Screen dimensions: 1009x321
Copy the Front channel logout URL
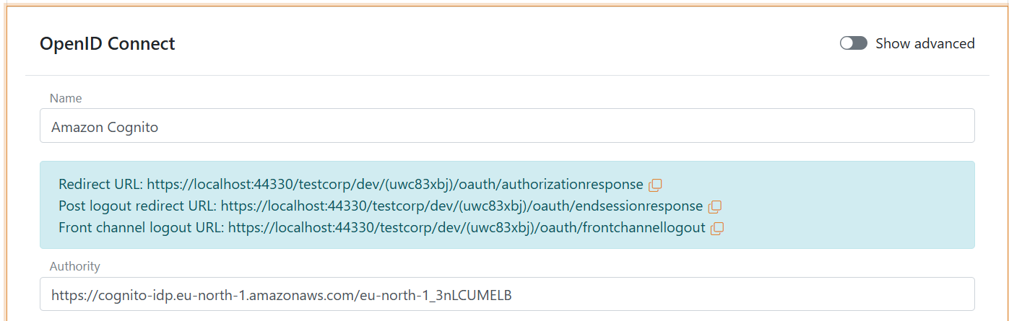point(716,228)
